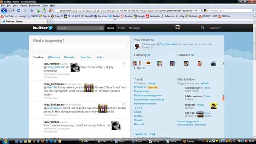
Task: Open the address bar history dropdown
Action: click(x=200, y=10)
